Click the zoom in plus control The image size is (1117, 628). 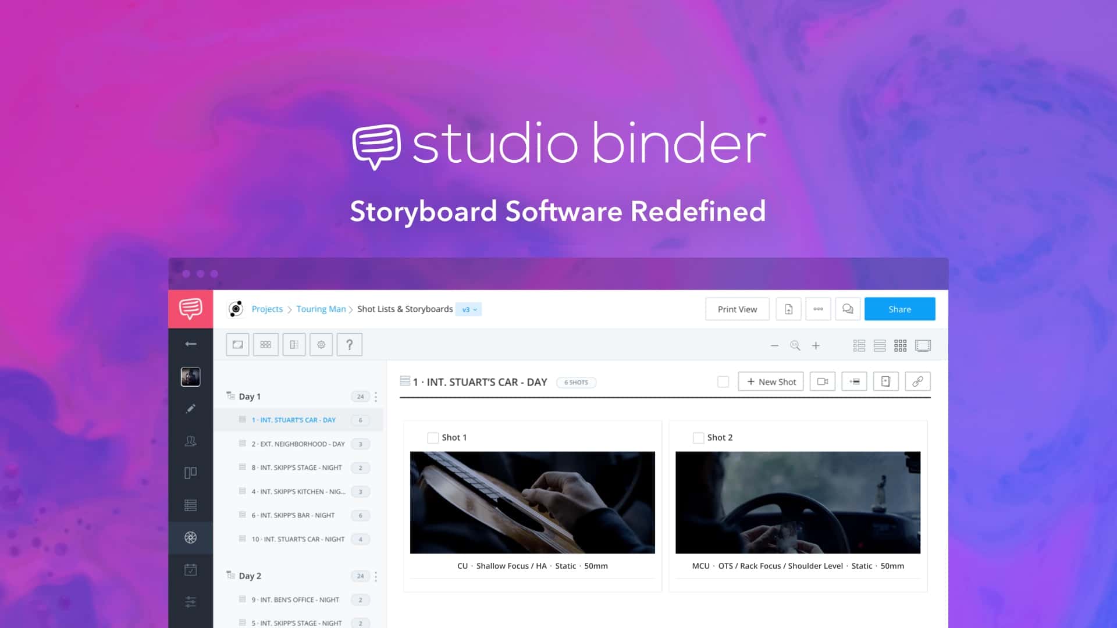click(x=816, y=345)
